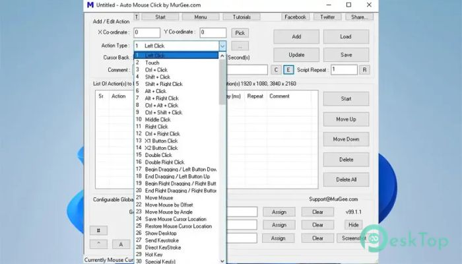
Task: Click the C button next to Comment
Action: [276, 70]
